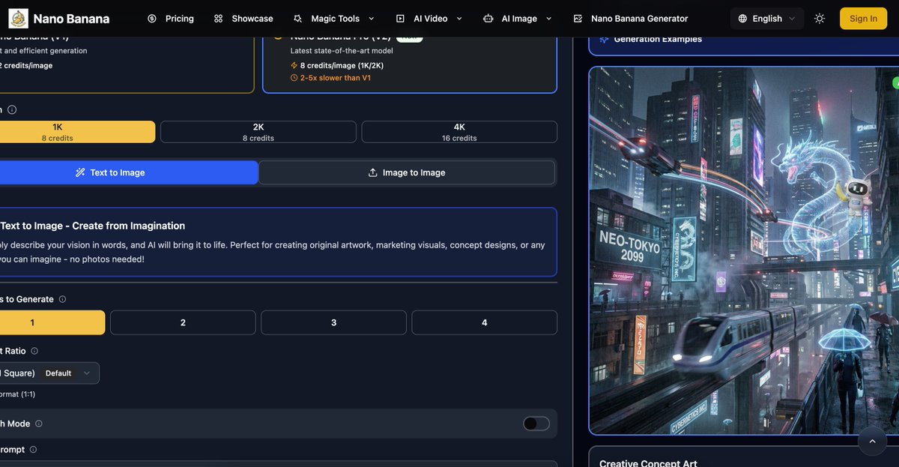Click the Magic Tools wand icon
The image size is (899, 467).
(297, 19)
